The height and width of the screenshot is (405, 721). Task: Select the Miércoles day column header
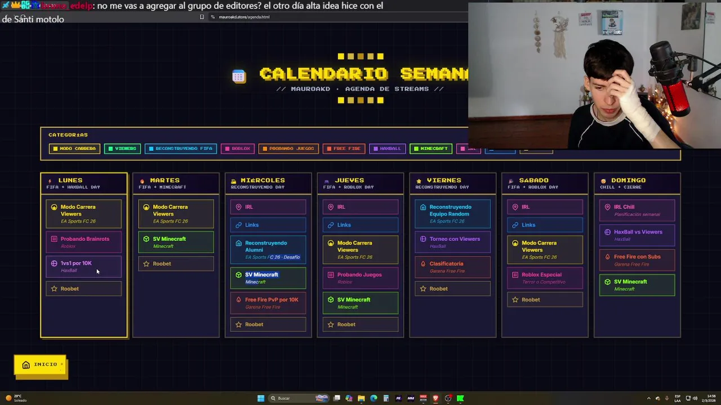tap(268, 183)
